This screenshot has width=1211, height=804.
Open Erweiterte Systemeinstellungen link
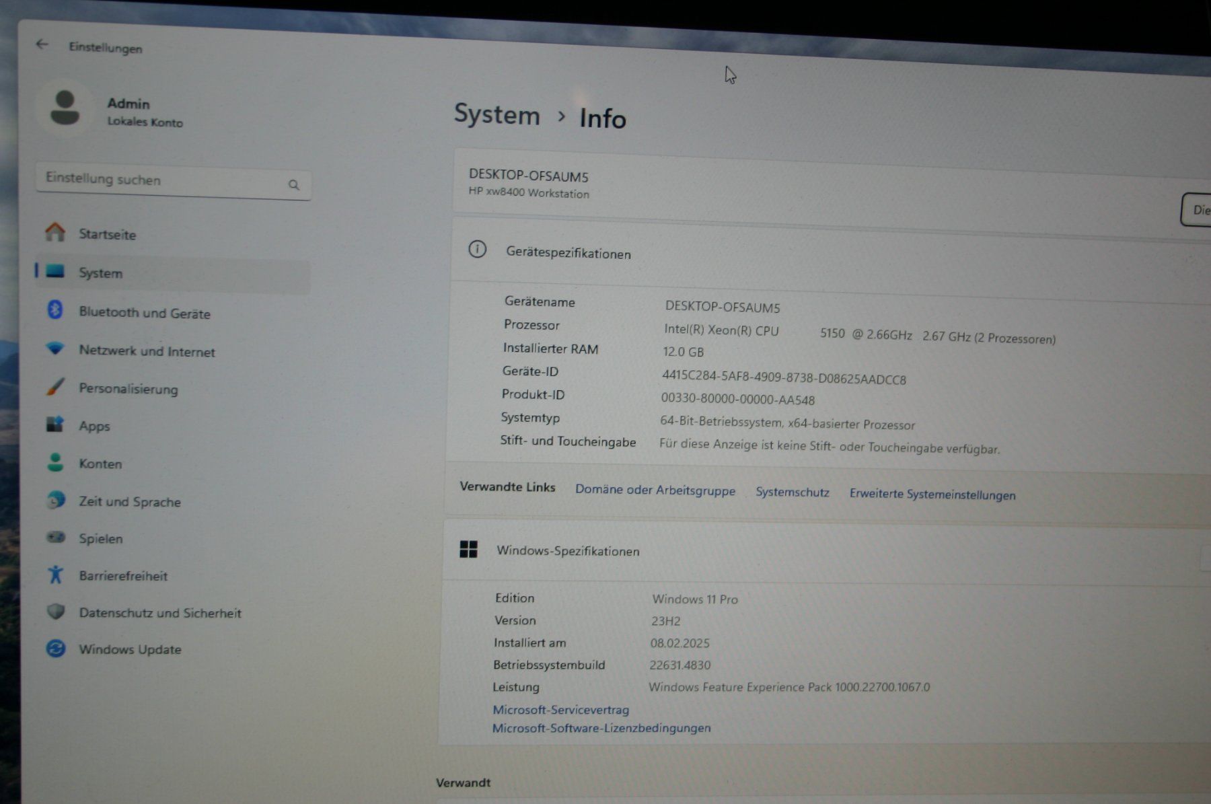coord(932,495)
